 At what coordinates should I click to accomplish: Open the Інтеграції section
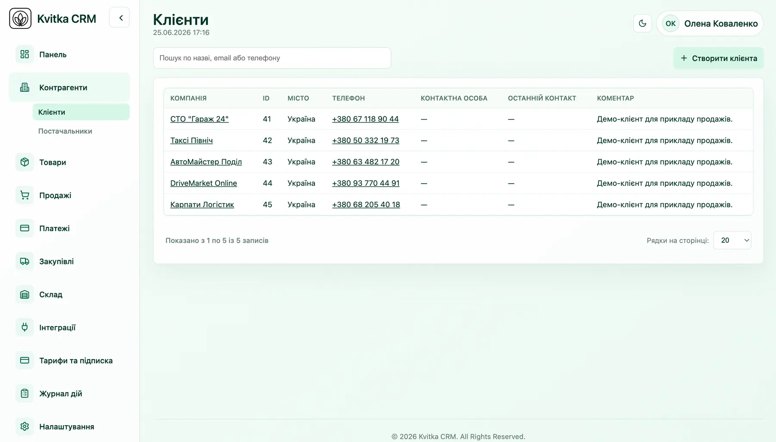coord(69,327)
